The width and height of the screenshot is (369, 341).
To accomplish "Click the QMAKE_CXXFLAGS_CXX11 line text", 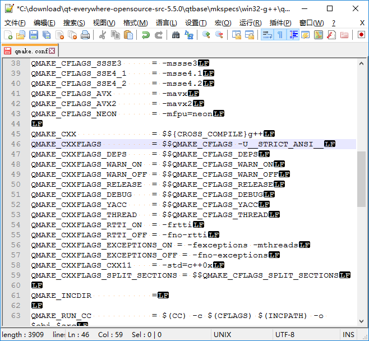I will [x=81, y=265].
